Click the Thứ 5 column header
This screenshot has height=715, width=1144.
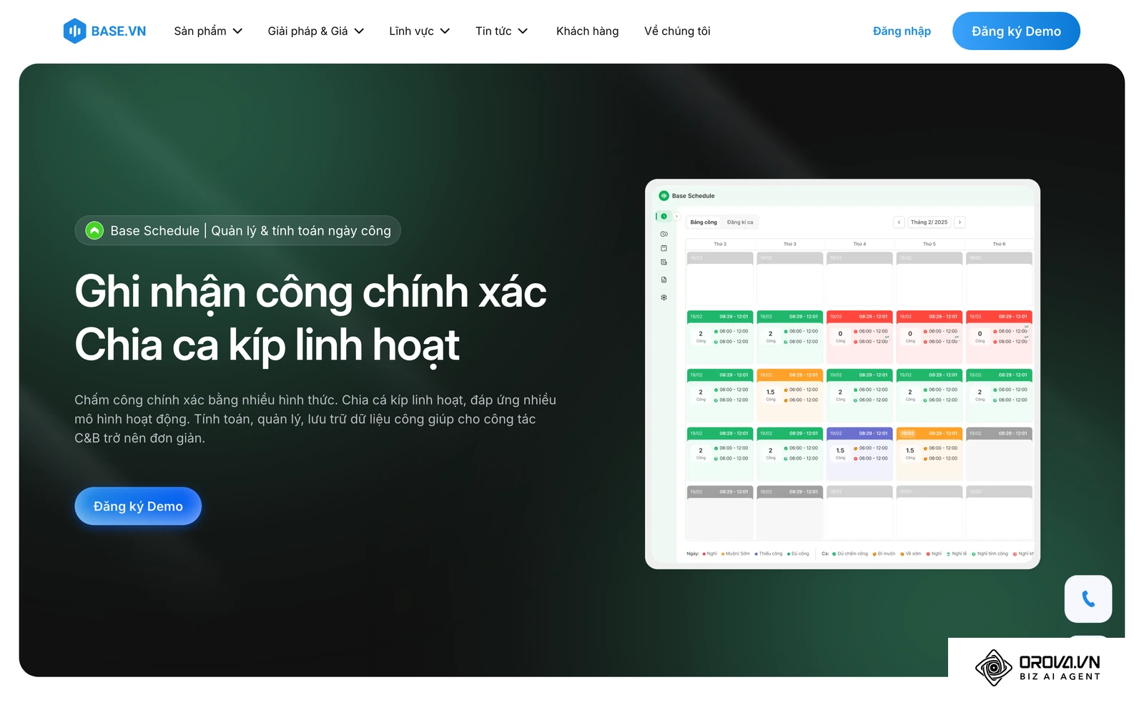tap(929, 244)
